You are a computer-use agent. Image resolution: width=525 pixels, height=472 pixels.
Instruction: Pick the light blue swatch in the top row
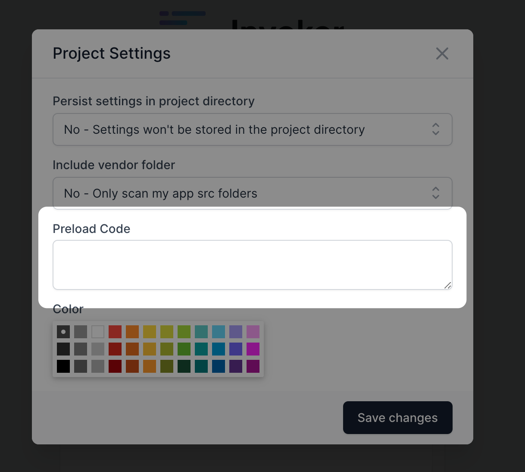click(x=219, y=331)
